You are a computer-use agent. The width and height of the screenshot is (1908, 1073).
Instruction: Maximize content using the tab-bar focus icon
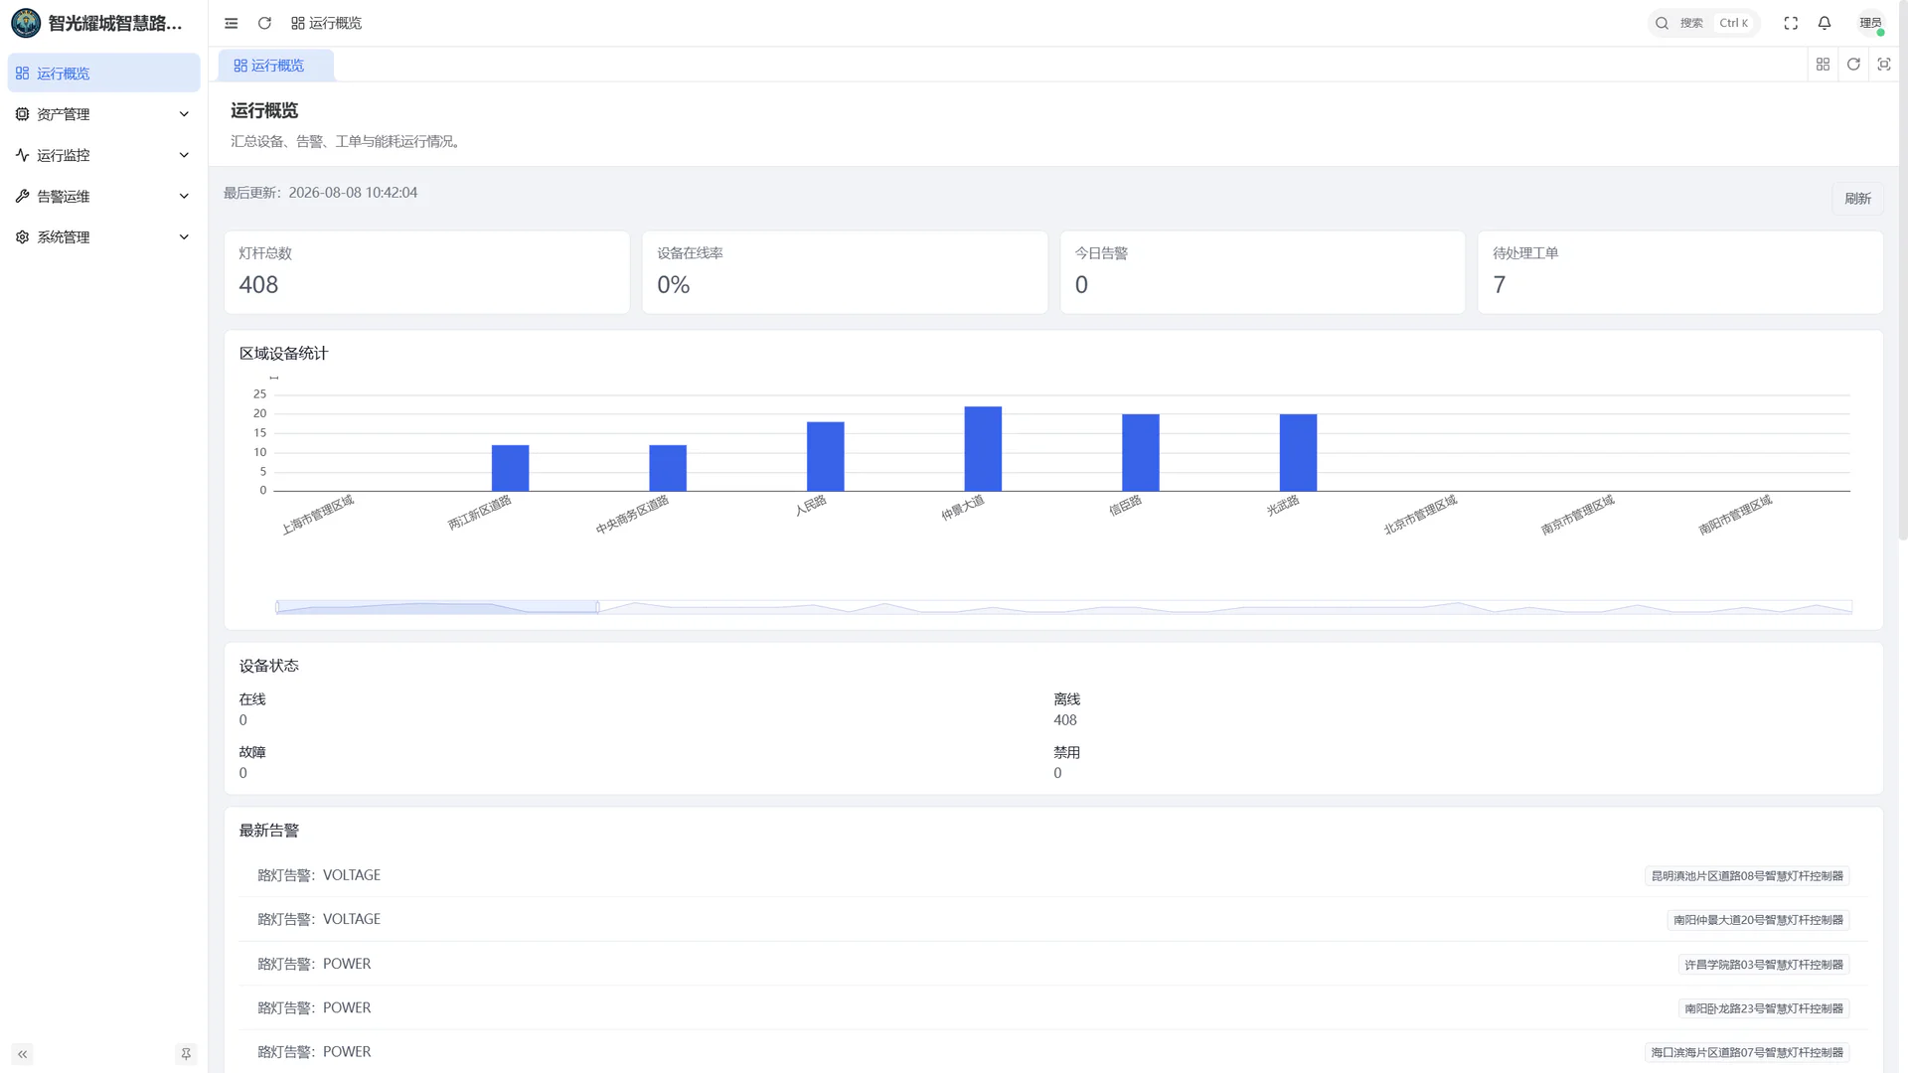[1884, 65]
